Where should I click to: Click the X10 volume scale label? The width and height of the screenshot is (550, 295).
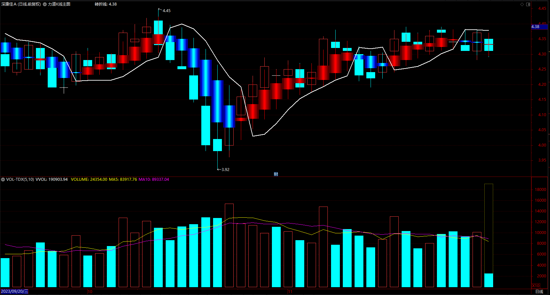(536, 286)
